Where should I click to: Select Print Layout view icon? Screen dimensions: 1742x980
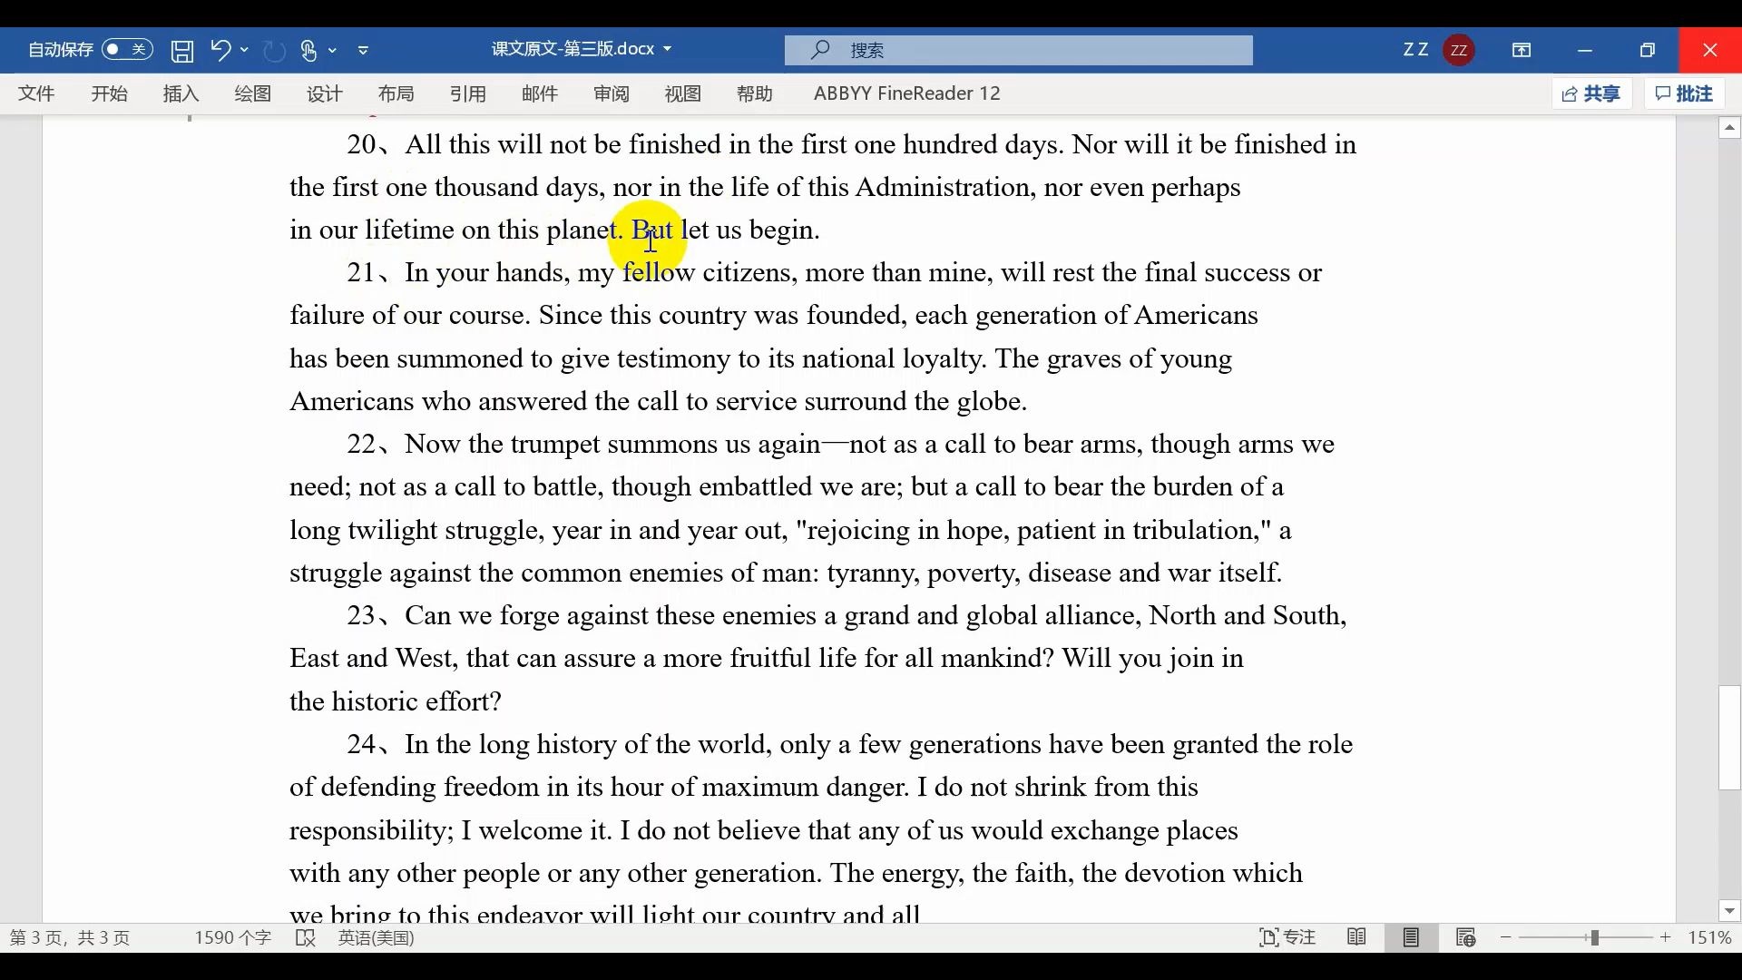coord(1411,937)
